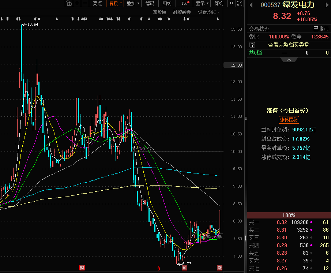This screenshot has height=273, width=331.
Task: Open the 复权 adjustment dropdown
Action: coord(115,3)
